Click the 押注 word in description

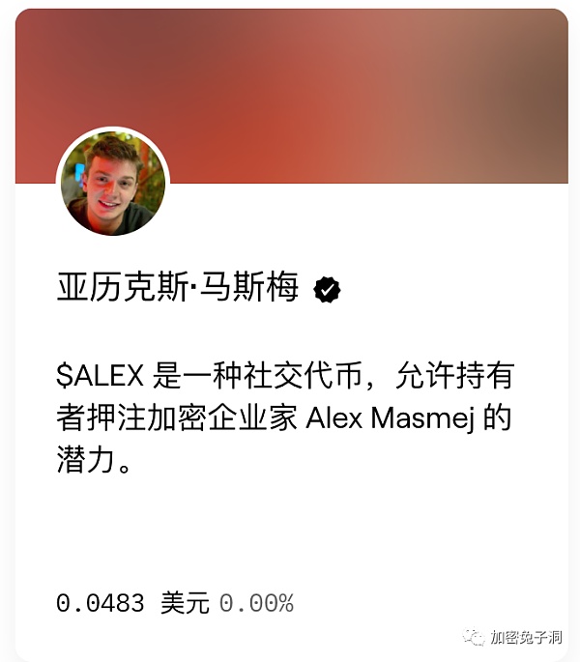click(117, 417)
